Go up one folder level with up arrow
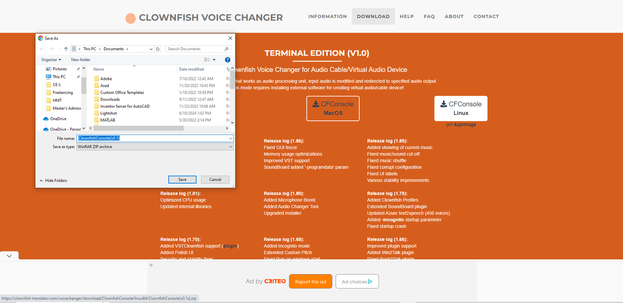The height and width of the screenshot is (303, 623). tap(66, 49)
